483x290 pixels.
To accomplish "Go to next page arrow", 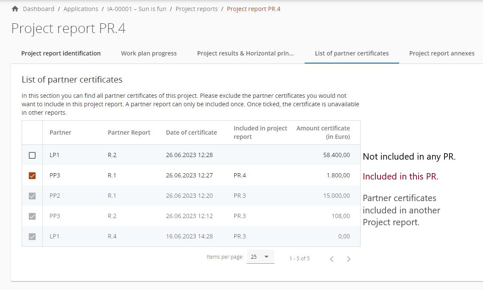I will [348, 259].
